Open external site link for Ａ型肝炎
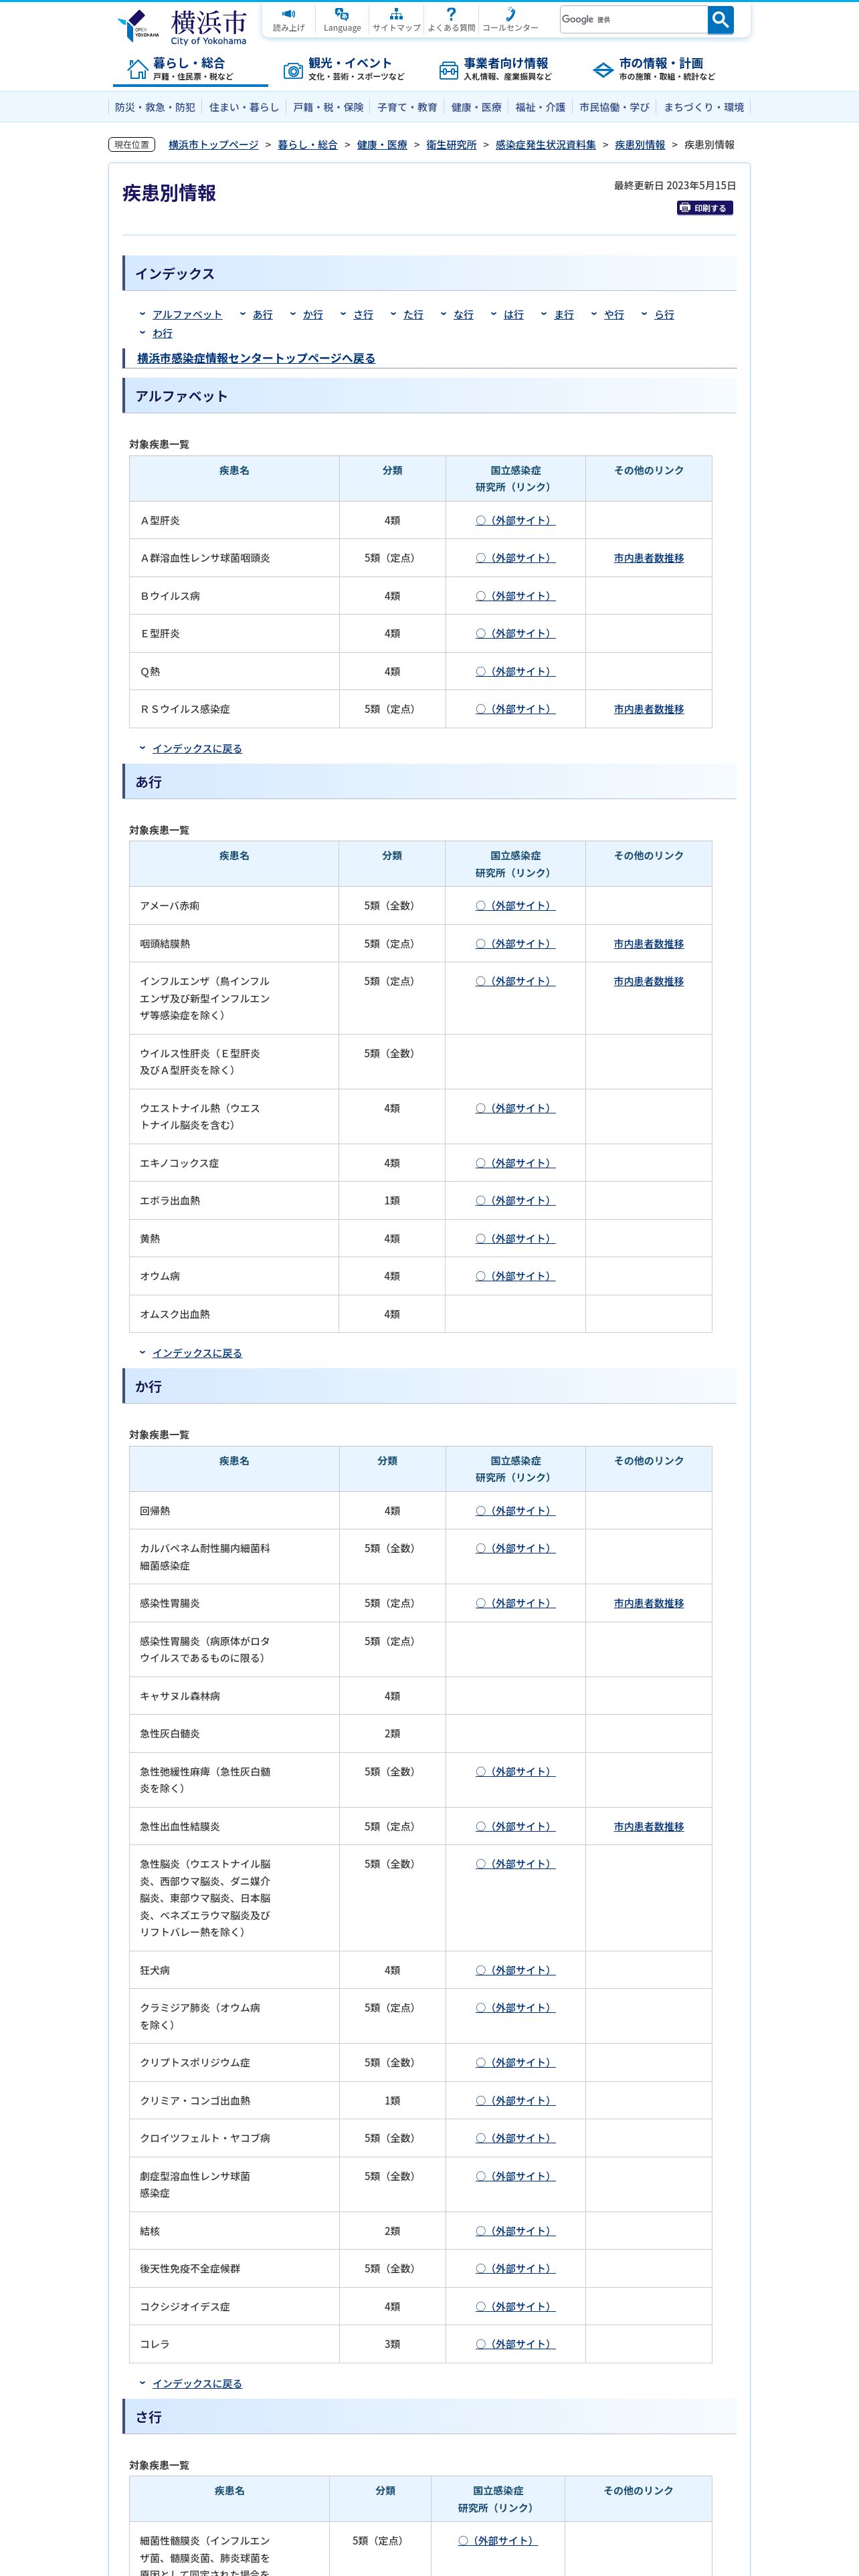The image size is (859, 2576). [515, 521]
